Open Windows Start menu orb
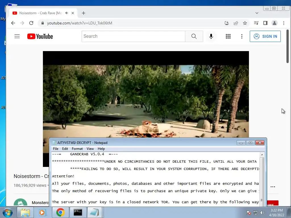 [7, 212]
